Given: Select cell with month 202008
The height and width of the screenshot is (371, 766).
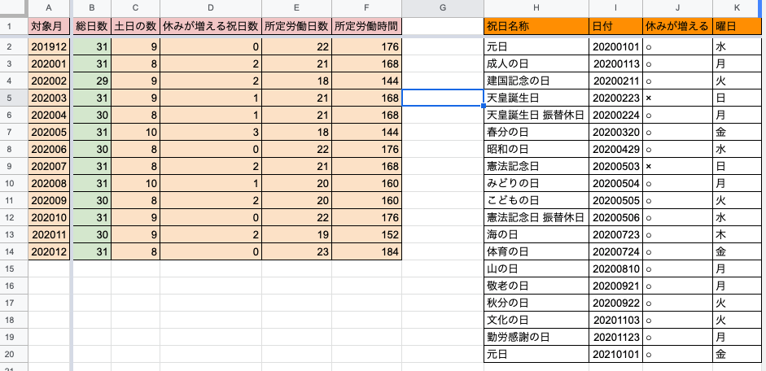Looking at the screenshot, I should [x=49, y=184].
